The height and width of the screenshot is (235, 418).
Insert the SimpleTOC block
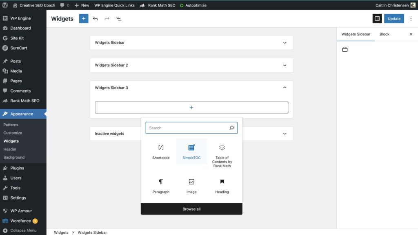191,151
